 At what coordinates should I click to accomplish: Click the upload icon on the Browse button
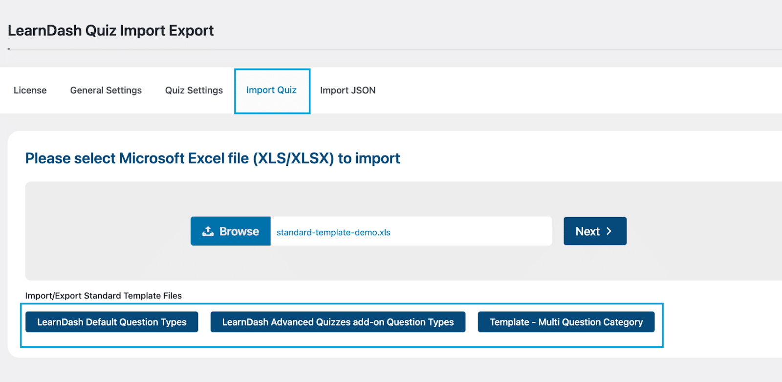[208, 231]
